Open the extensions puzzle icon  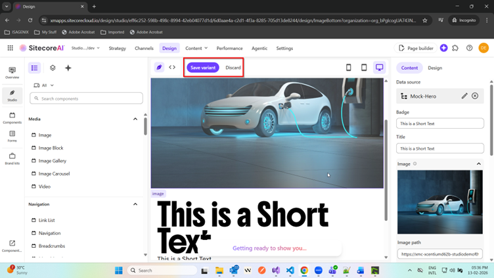coord(455,48)
